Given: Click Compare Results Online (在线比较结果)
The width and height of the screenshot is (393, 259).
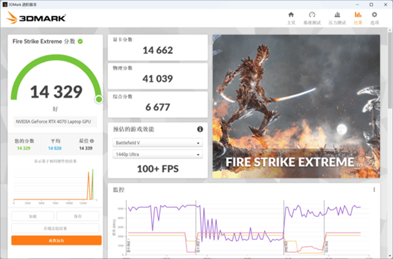Looking at the screenshot, I should (x=56, y=228).
